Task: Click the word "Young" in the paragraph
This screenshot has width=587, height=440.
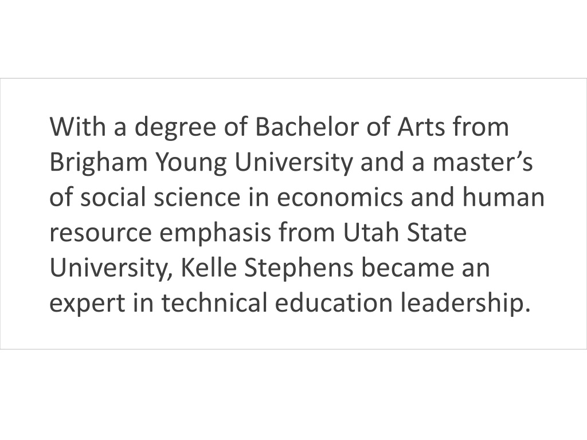Action: click(191, 163)
